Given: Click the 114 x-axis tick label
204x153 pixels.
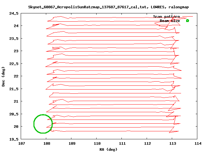Looking at the screenshot, I should click(198, 143).
